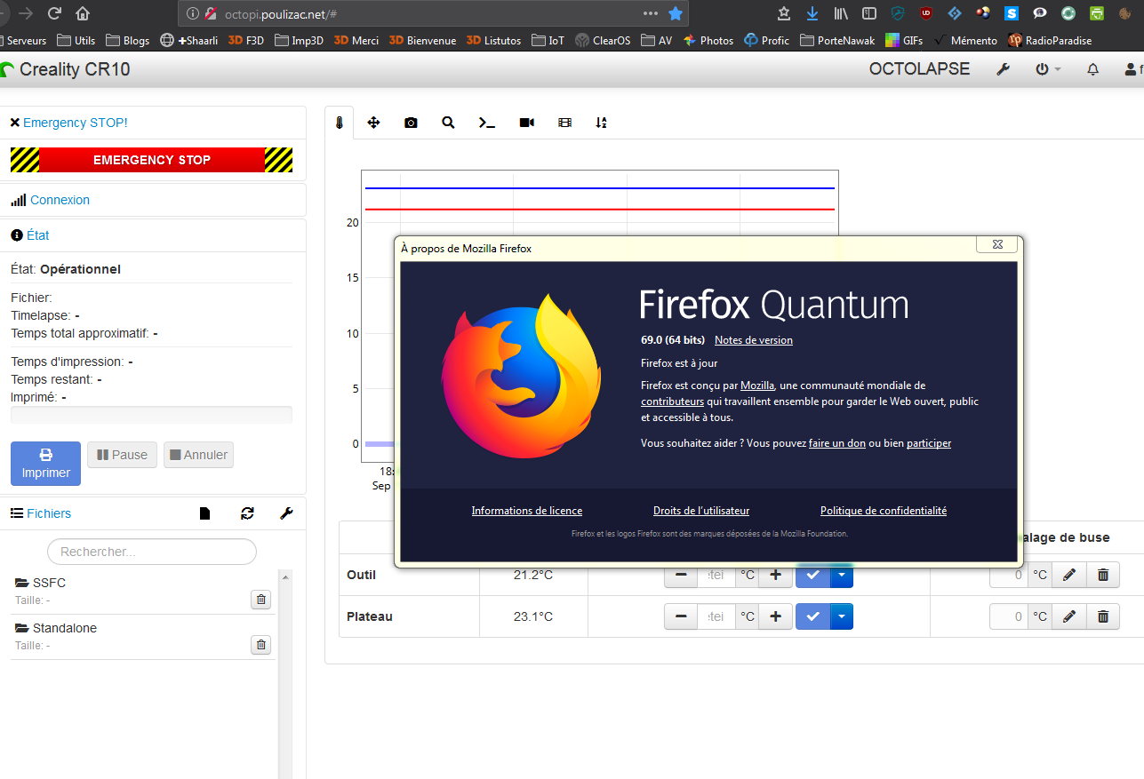Image resolution: width=1144 pixels, height=779 pixels.
Task: Click the insecure connection padlock icon
Action: click(211, 13)
